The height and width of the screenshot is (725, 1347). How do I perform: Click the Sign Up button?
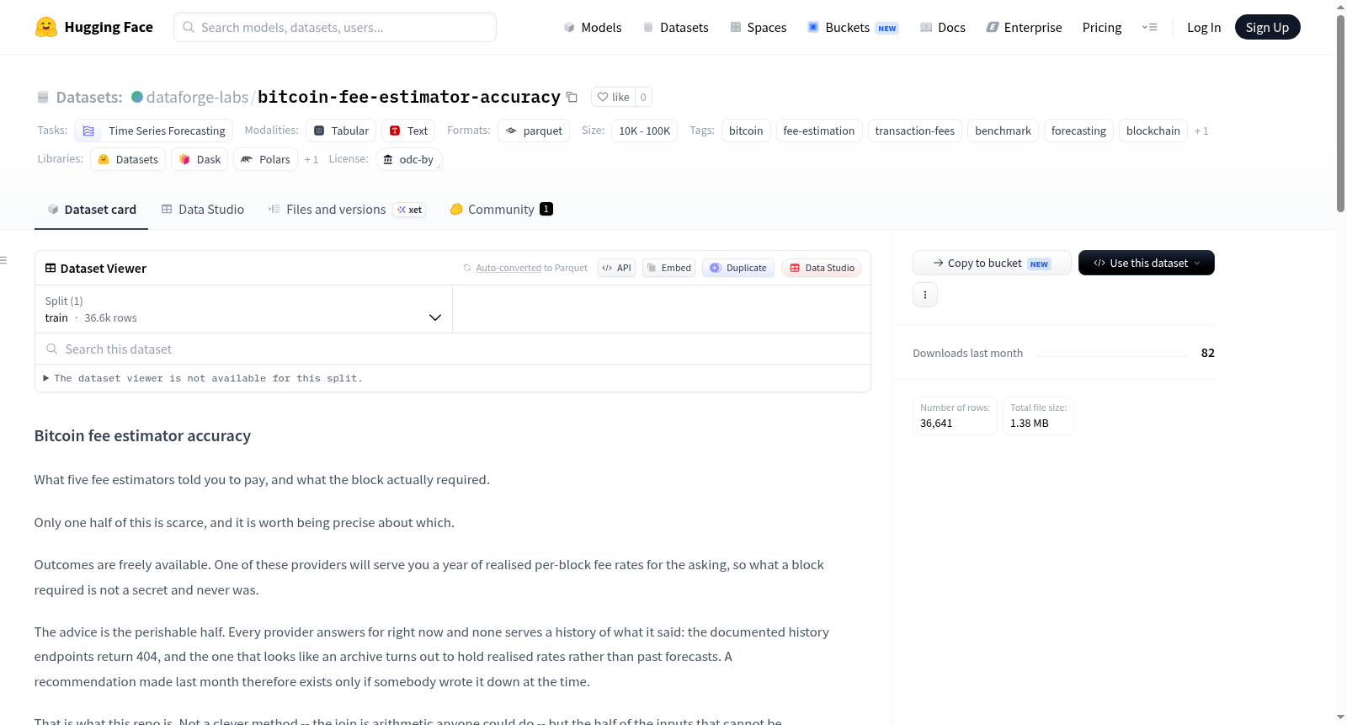click(1267, 27)
